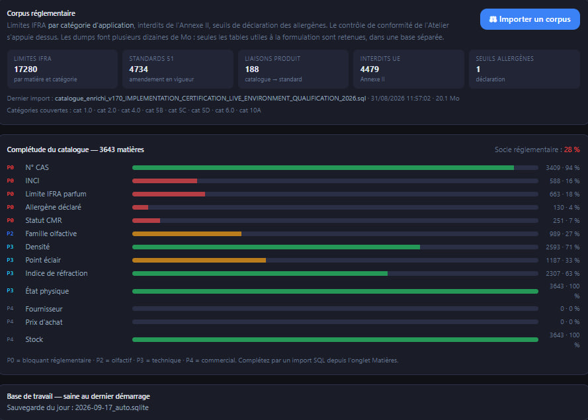Open the Liaisons produit card
The height and width of the screenshot is (420, 588).
click(x=293, y=69)
